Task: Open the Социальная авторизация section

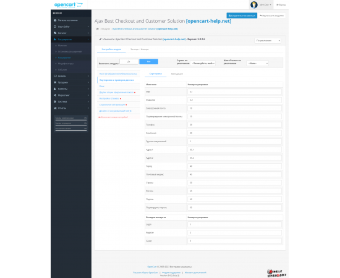Action: pos(119,104)
